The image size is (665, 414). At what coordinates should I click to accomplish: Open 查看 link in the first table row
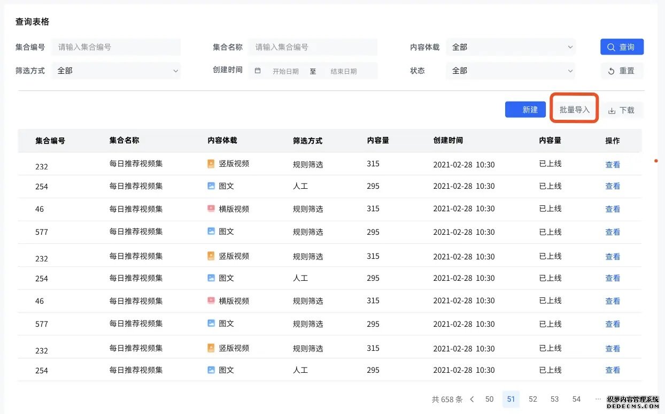point(613,165)
